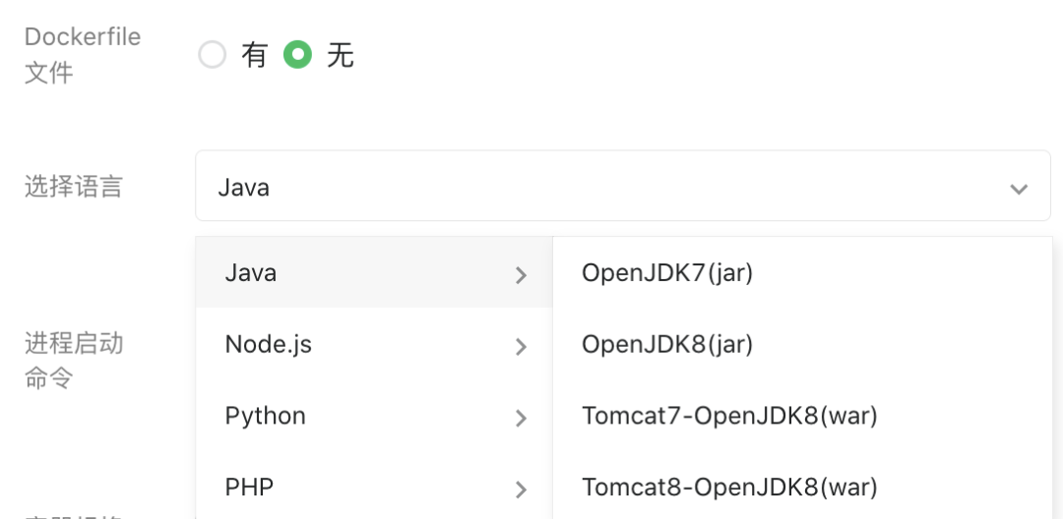Open the 选择语言 select box showing Java
The image size is (1063, 519).
(x=591, y=186)
